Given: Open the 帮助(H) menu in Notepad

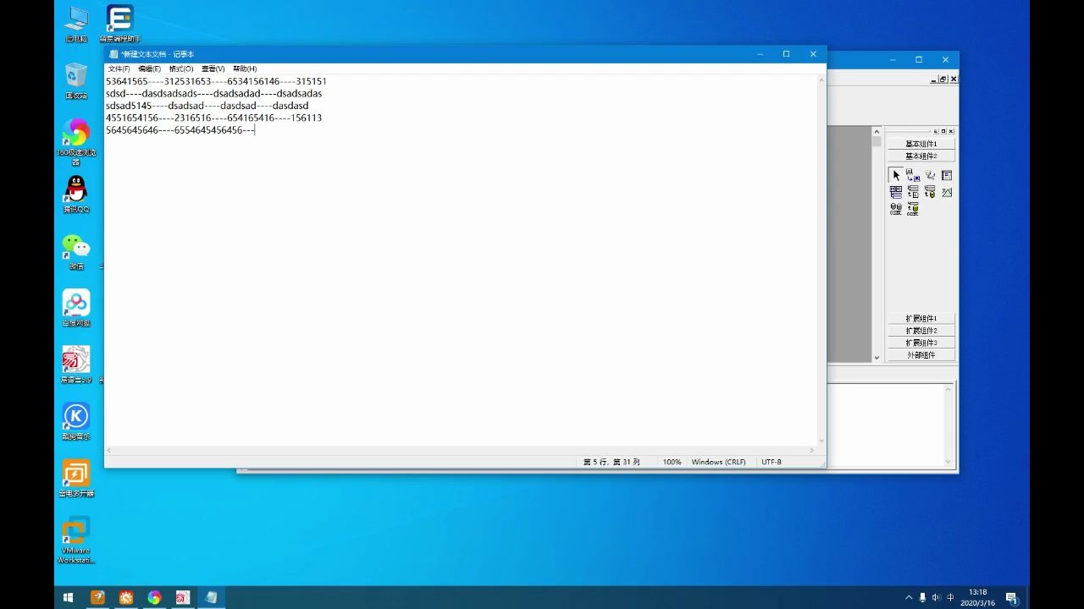Looking at the screenshot, I should tap(245, 69).
